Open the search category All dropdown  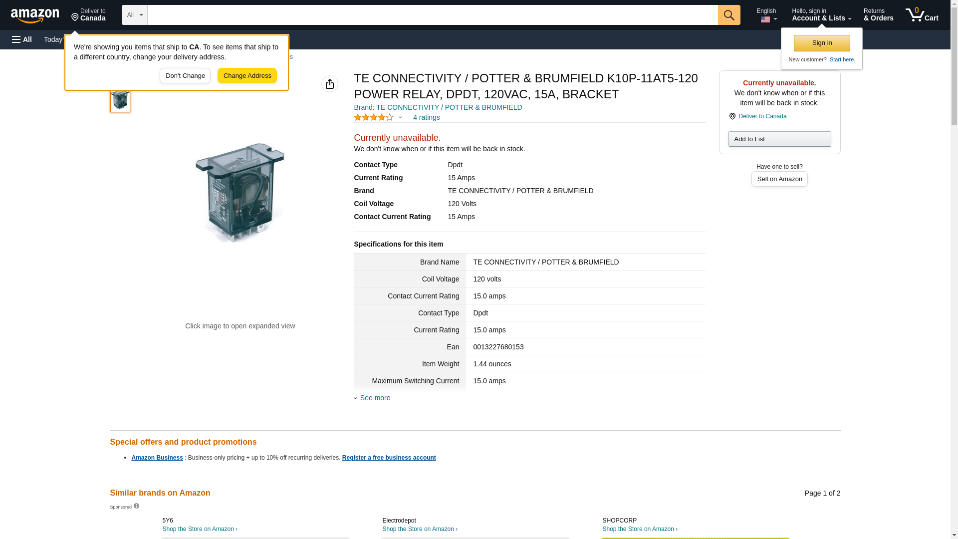[134, 15]
